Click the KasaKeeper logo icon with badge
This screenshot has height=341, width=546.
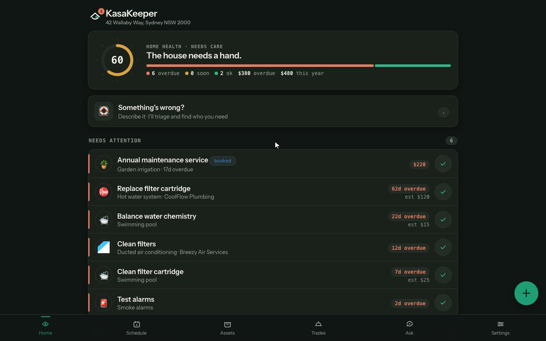coord(97,15)
